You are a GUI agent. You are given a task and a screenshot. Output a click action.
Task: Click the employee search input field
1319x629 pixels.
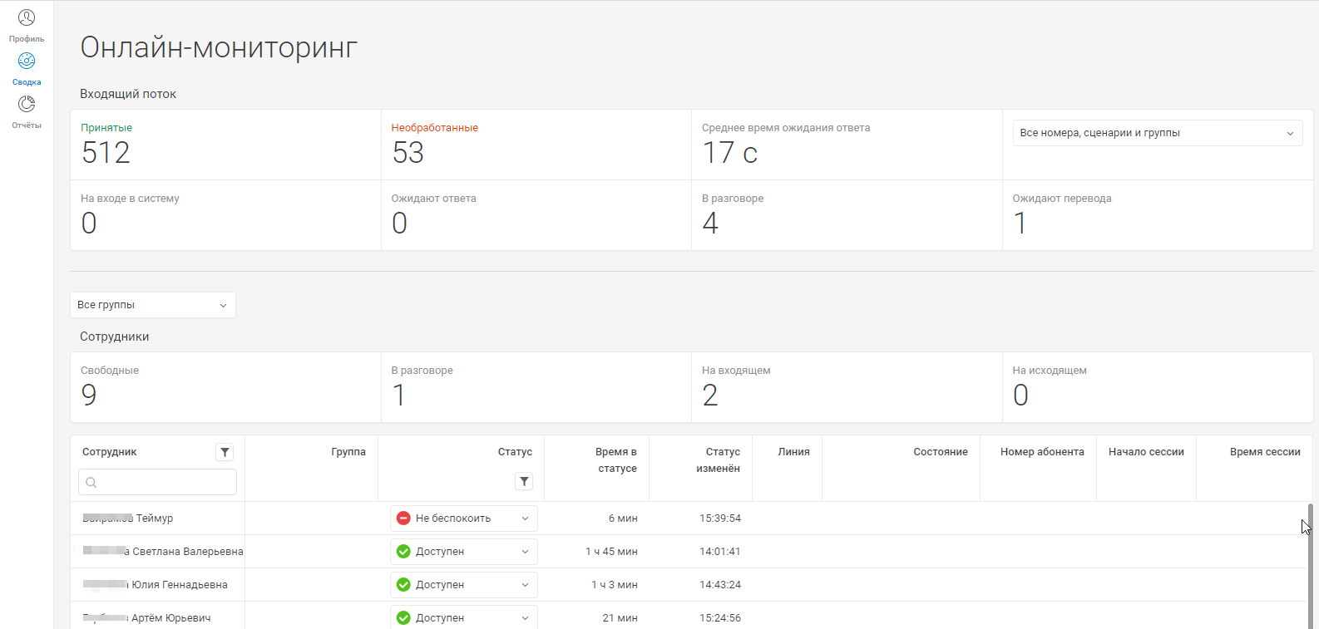click(x=158, y=482)
